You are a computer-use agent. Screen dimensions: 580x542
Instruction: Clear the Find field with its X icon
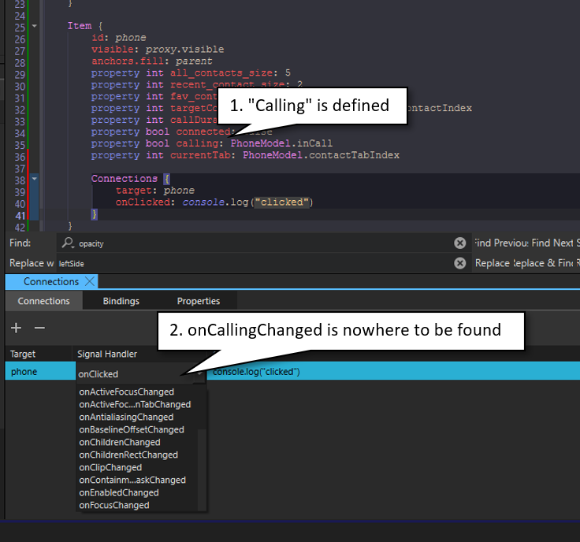[x=459, y=243]
